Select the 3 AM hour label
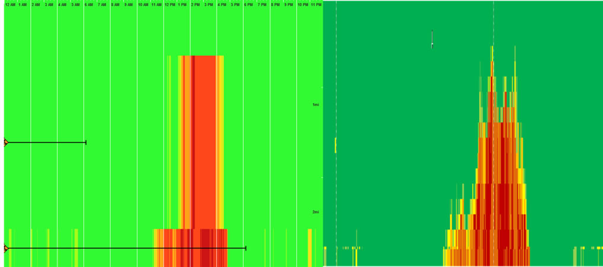The width and height of the screenshot is (603, 267). coord(49,5)
